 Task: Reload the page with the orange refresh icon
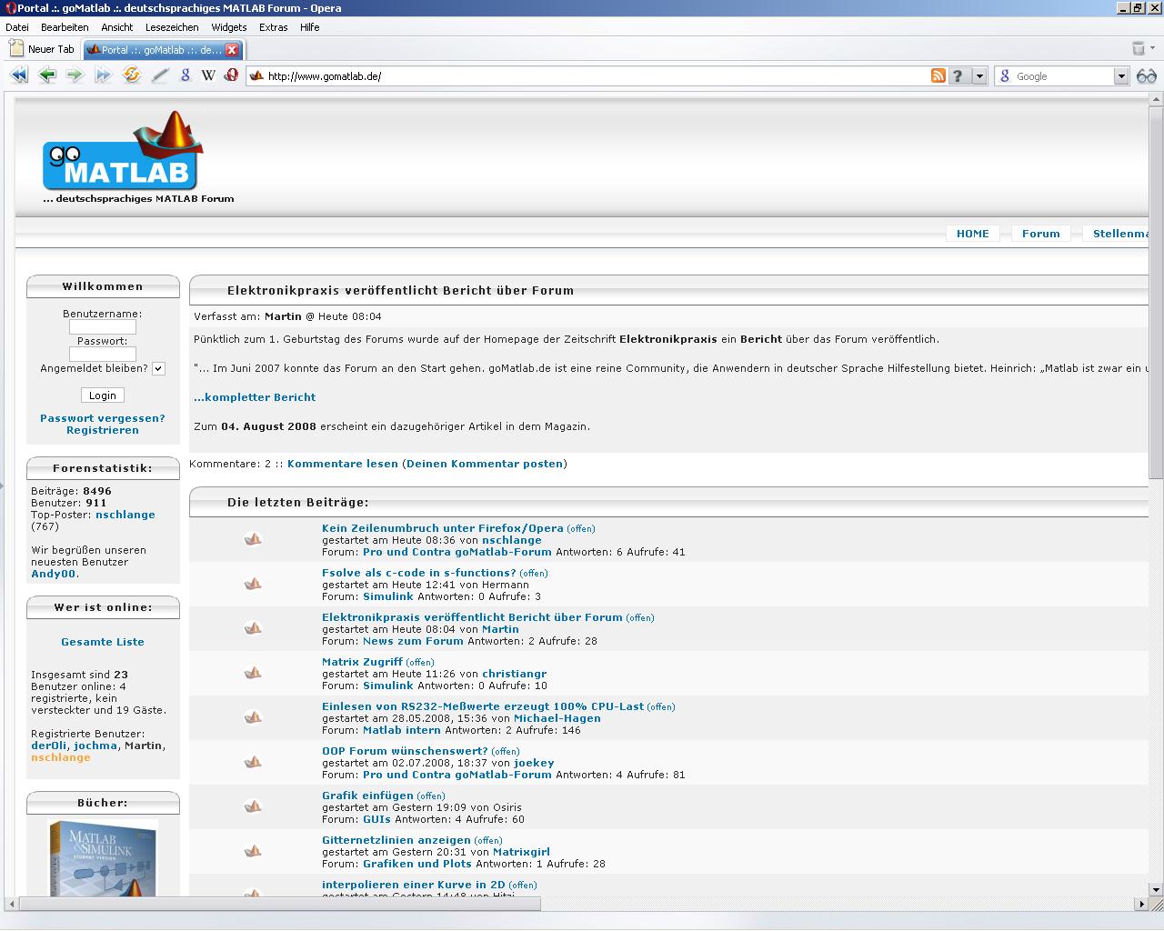[x=132, y=75]
